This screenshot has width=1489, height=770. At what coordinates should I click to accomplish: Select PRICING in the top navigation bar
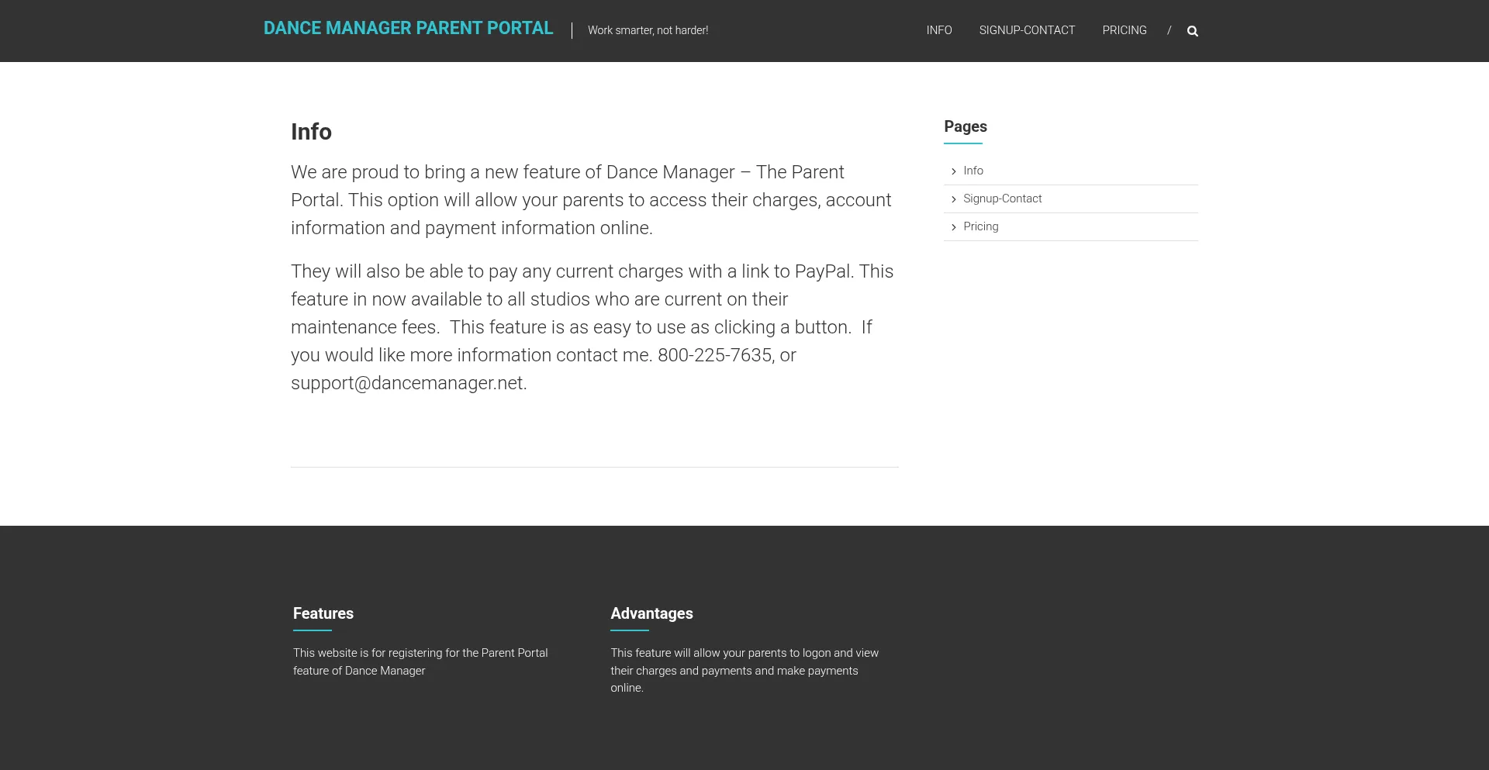coord(1124,30)
